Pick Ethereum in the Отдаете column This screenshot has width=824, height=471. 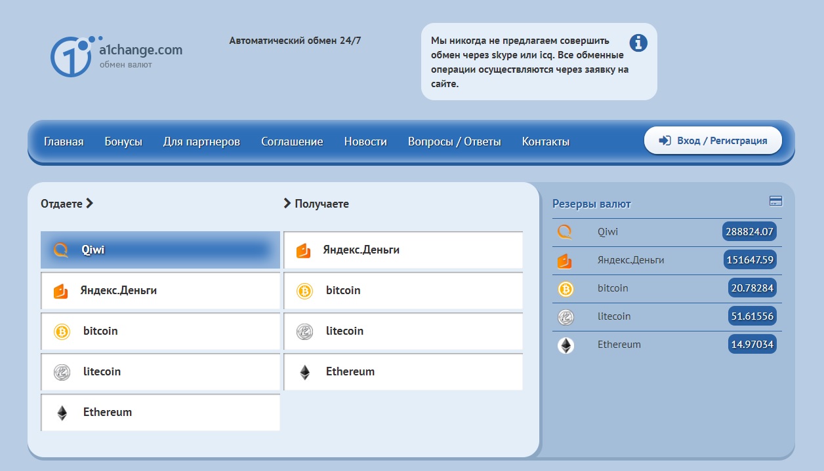pos(160,413)
